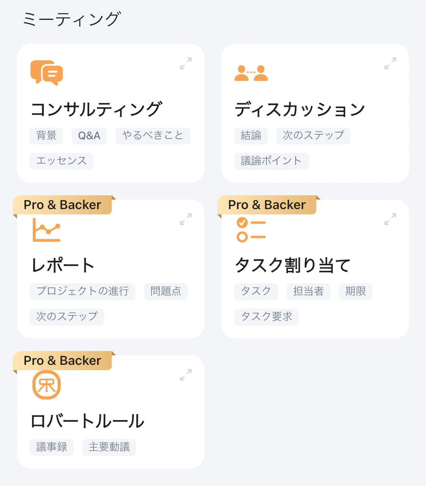Open the ロバートルール template title
Image resolution: width=426 pixels, height=486 pixels.
click(87, 421)
